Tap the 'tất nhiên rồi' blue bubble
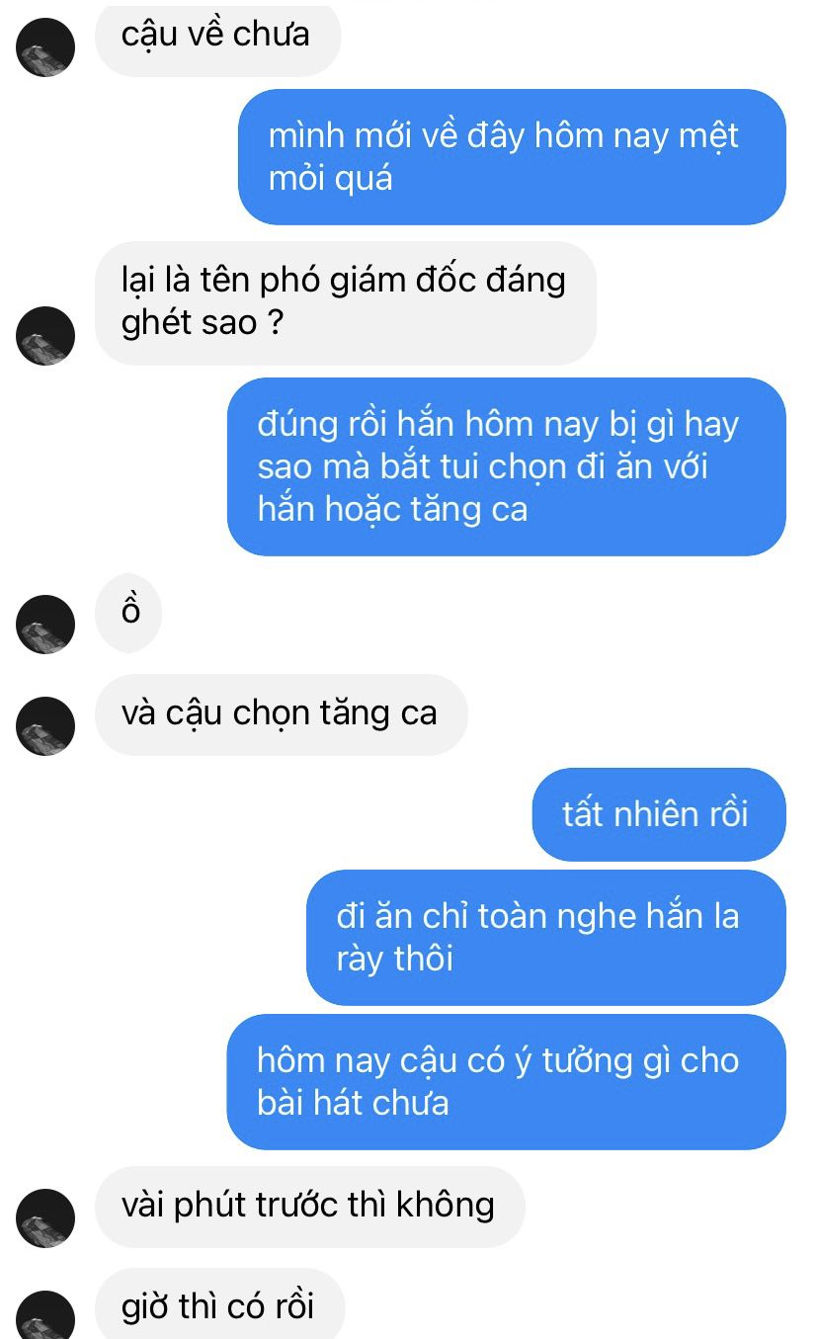The image size is (818, 1339). (659, 814)
